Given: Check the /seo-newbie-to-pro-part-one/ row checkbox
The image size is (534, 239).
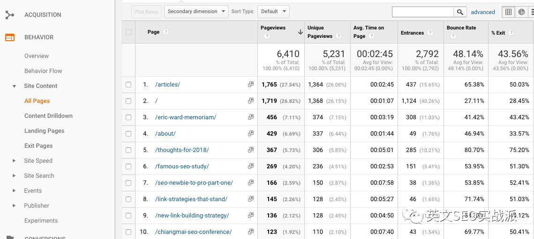Looking at the screenshot, I should coord(128,182).
